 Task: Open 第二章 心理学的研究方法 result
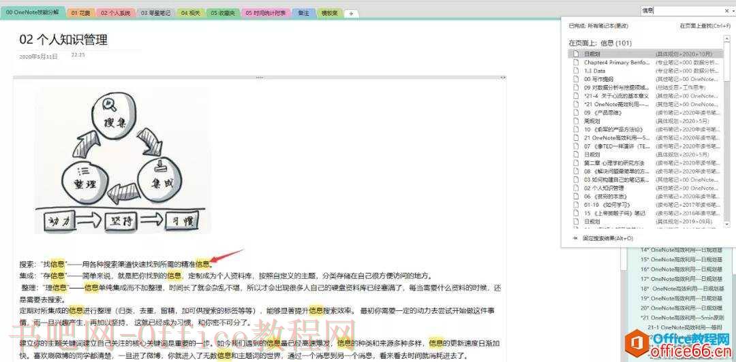[x=646, y=163]
